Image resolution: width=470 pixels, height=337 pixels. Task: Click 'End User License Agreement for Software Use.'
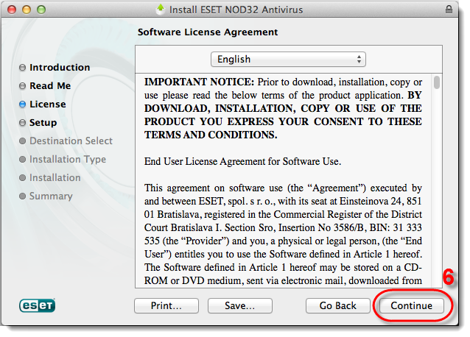click(243, 162)
